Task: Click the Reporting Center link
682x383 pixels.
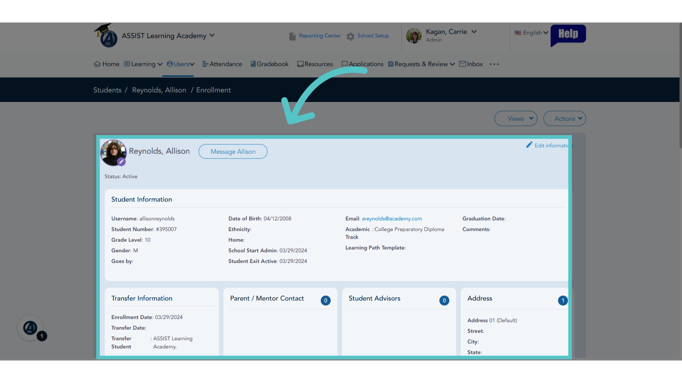Action: [x=320, y=36]
